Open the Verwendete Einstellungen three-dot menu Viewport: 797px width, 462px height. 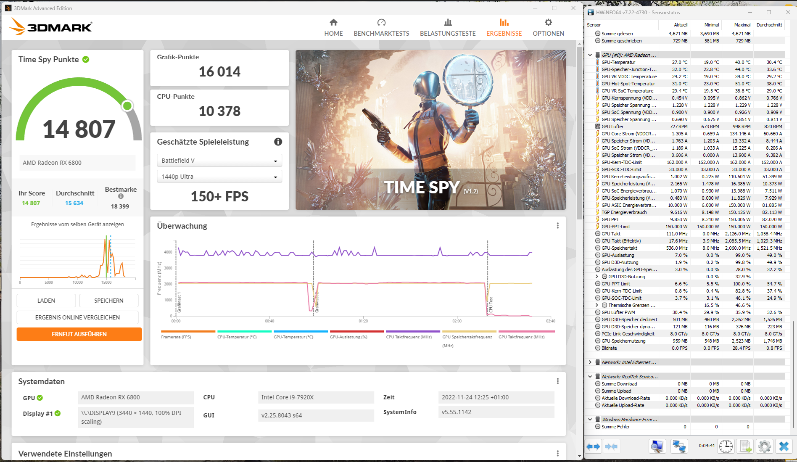tap(557, 454)
